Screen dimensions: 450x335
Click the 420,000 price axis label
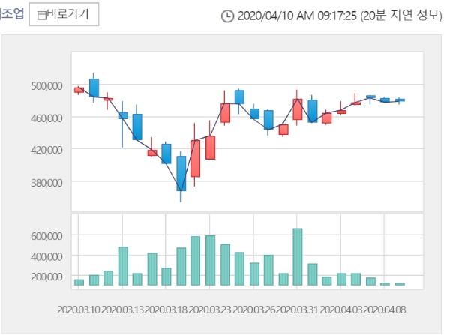46,150
